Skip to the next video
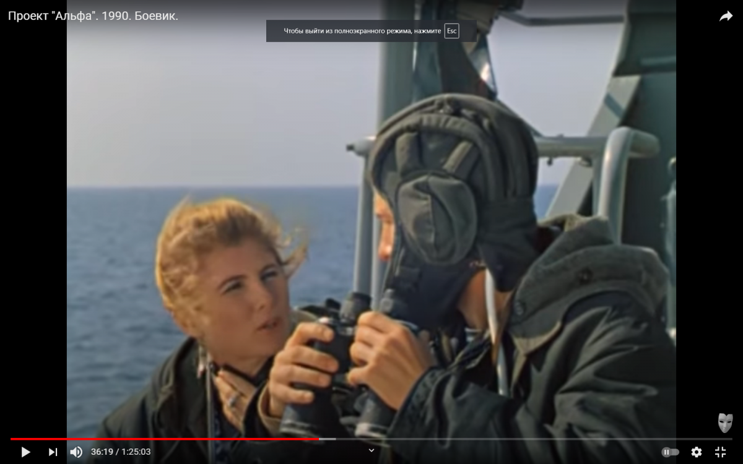 53,452
